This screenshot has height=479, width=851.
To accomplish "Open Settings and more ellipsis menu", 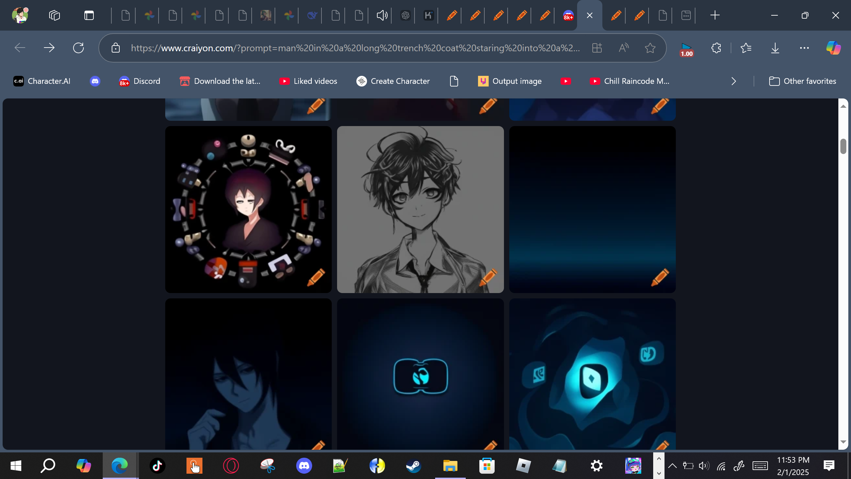I will click(804, 48).
